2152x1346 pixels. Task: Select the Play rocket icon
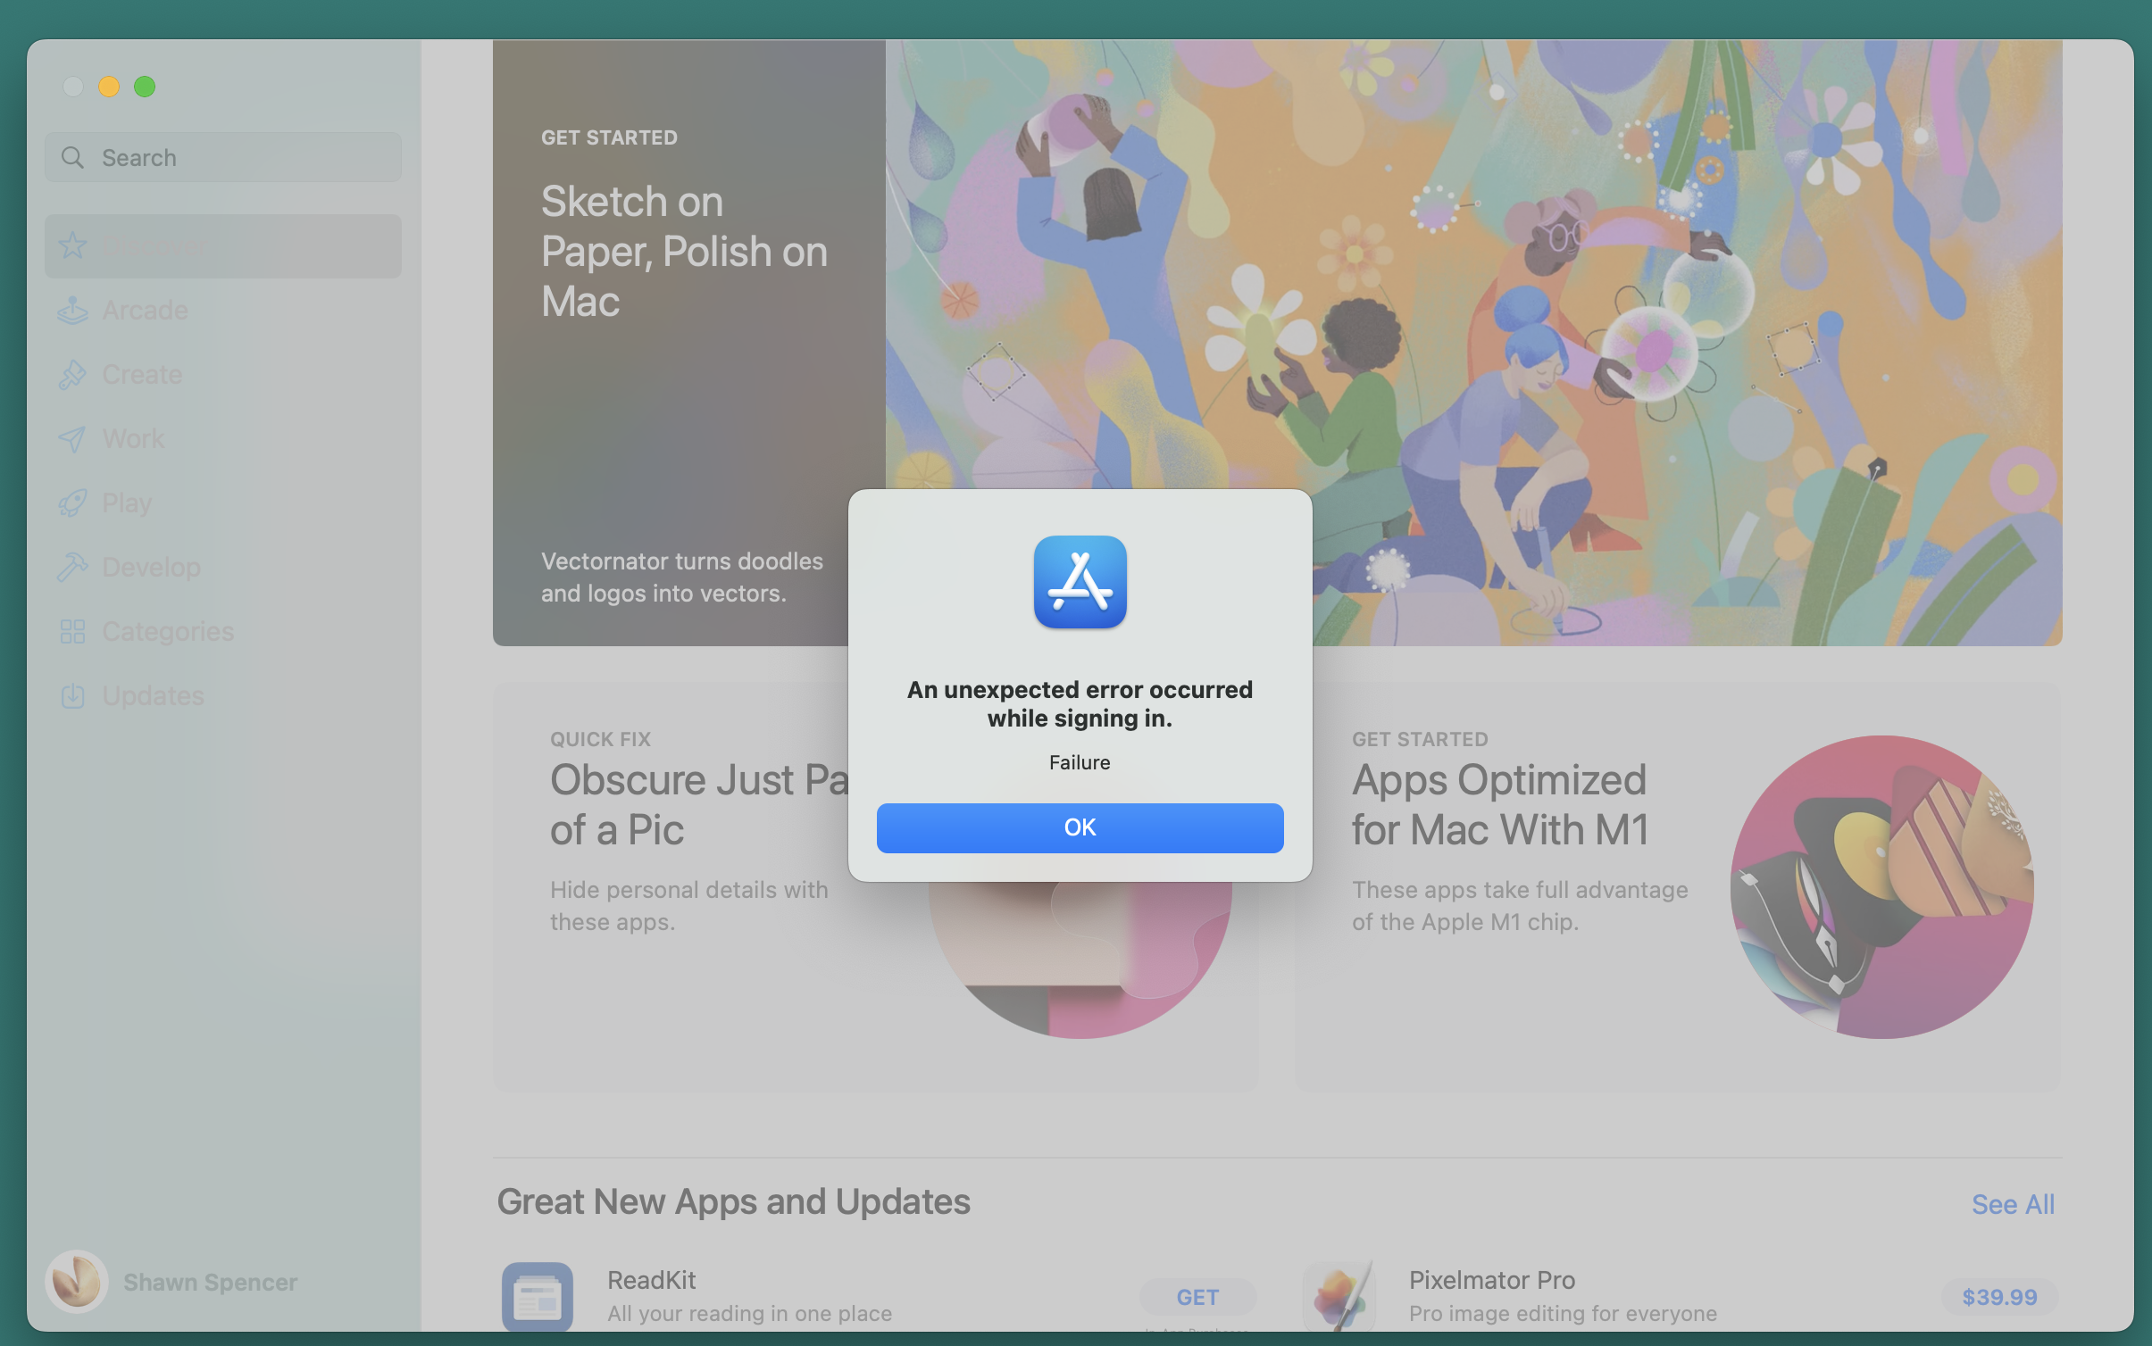pos(72,503)
